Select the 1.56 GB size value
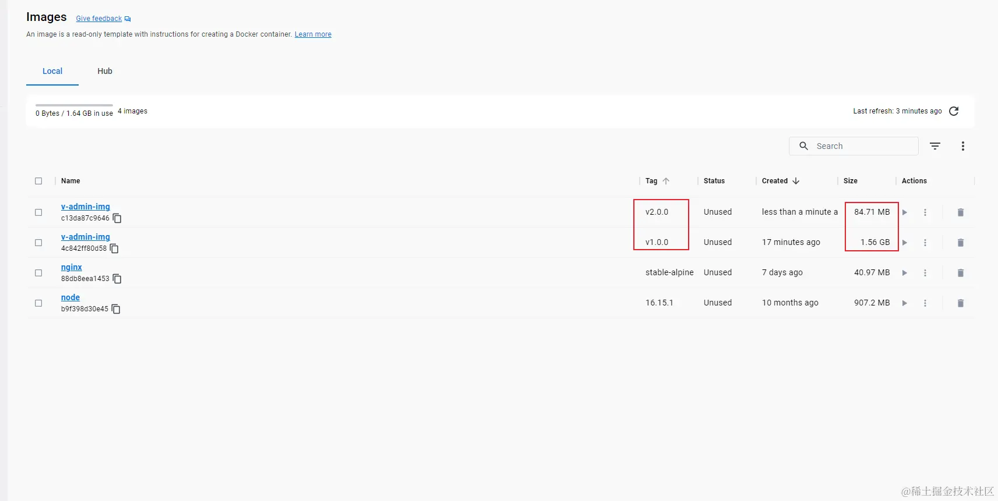This screenshot has width=998, height=501. pyautogui.click(x=875, y=242)
